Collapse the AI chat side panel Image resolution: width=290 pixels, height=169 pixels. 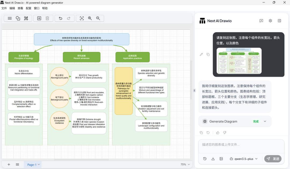click(x=279, y=21)
